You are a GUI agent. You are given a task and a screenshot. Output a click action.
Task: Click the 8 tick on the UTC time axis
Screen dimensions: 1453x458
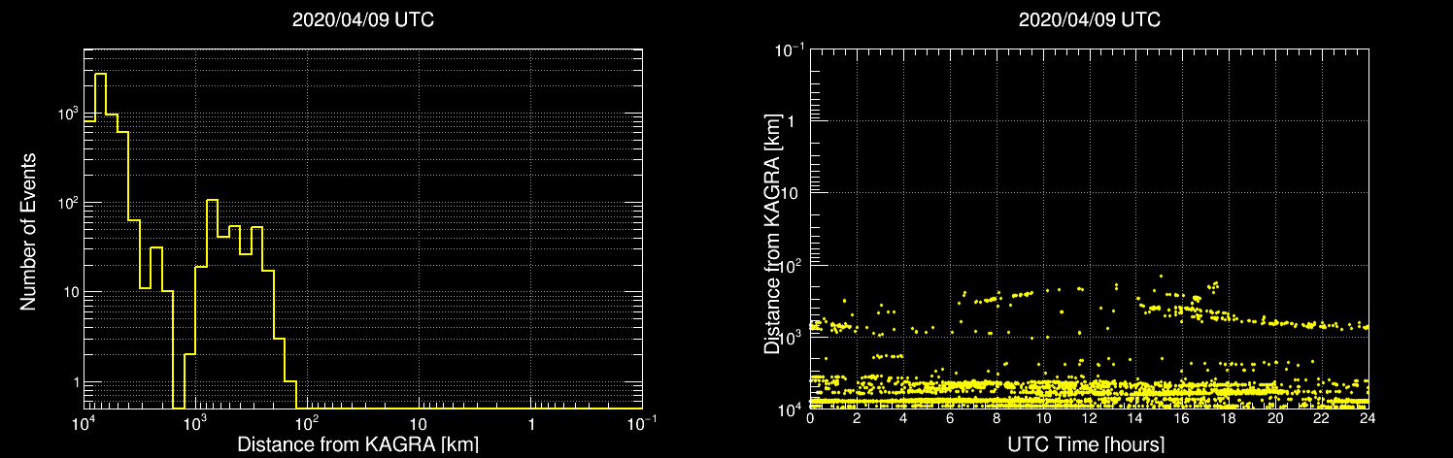997,420
